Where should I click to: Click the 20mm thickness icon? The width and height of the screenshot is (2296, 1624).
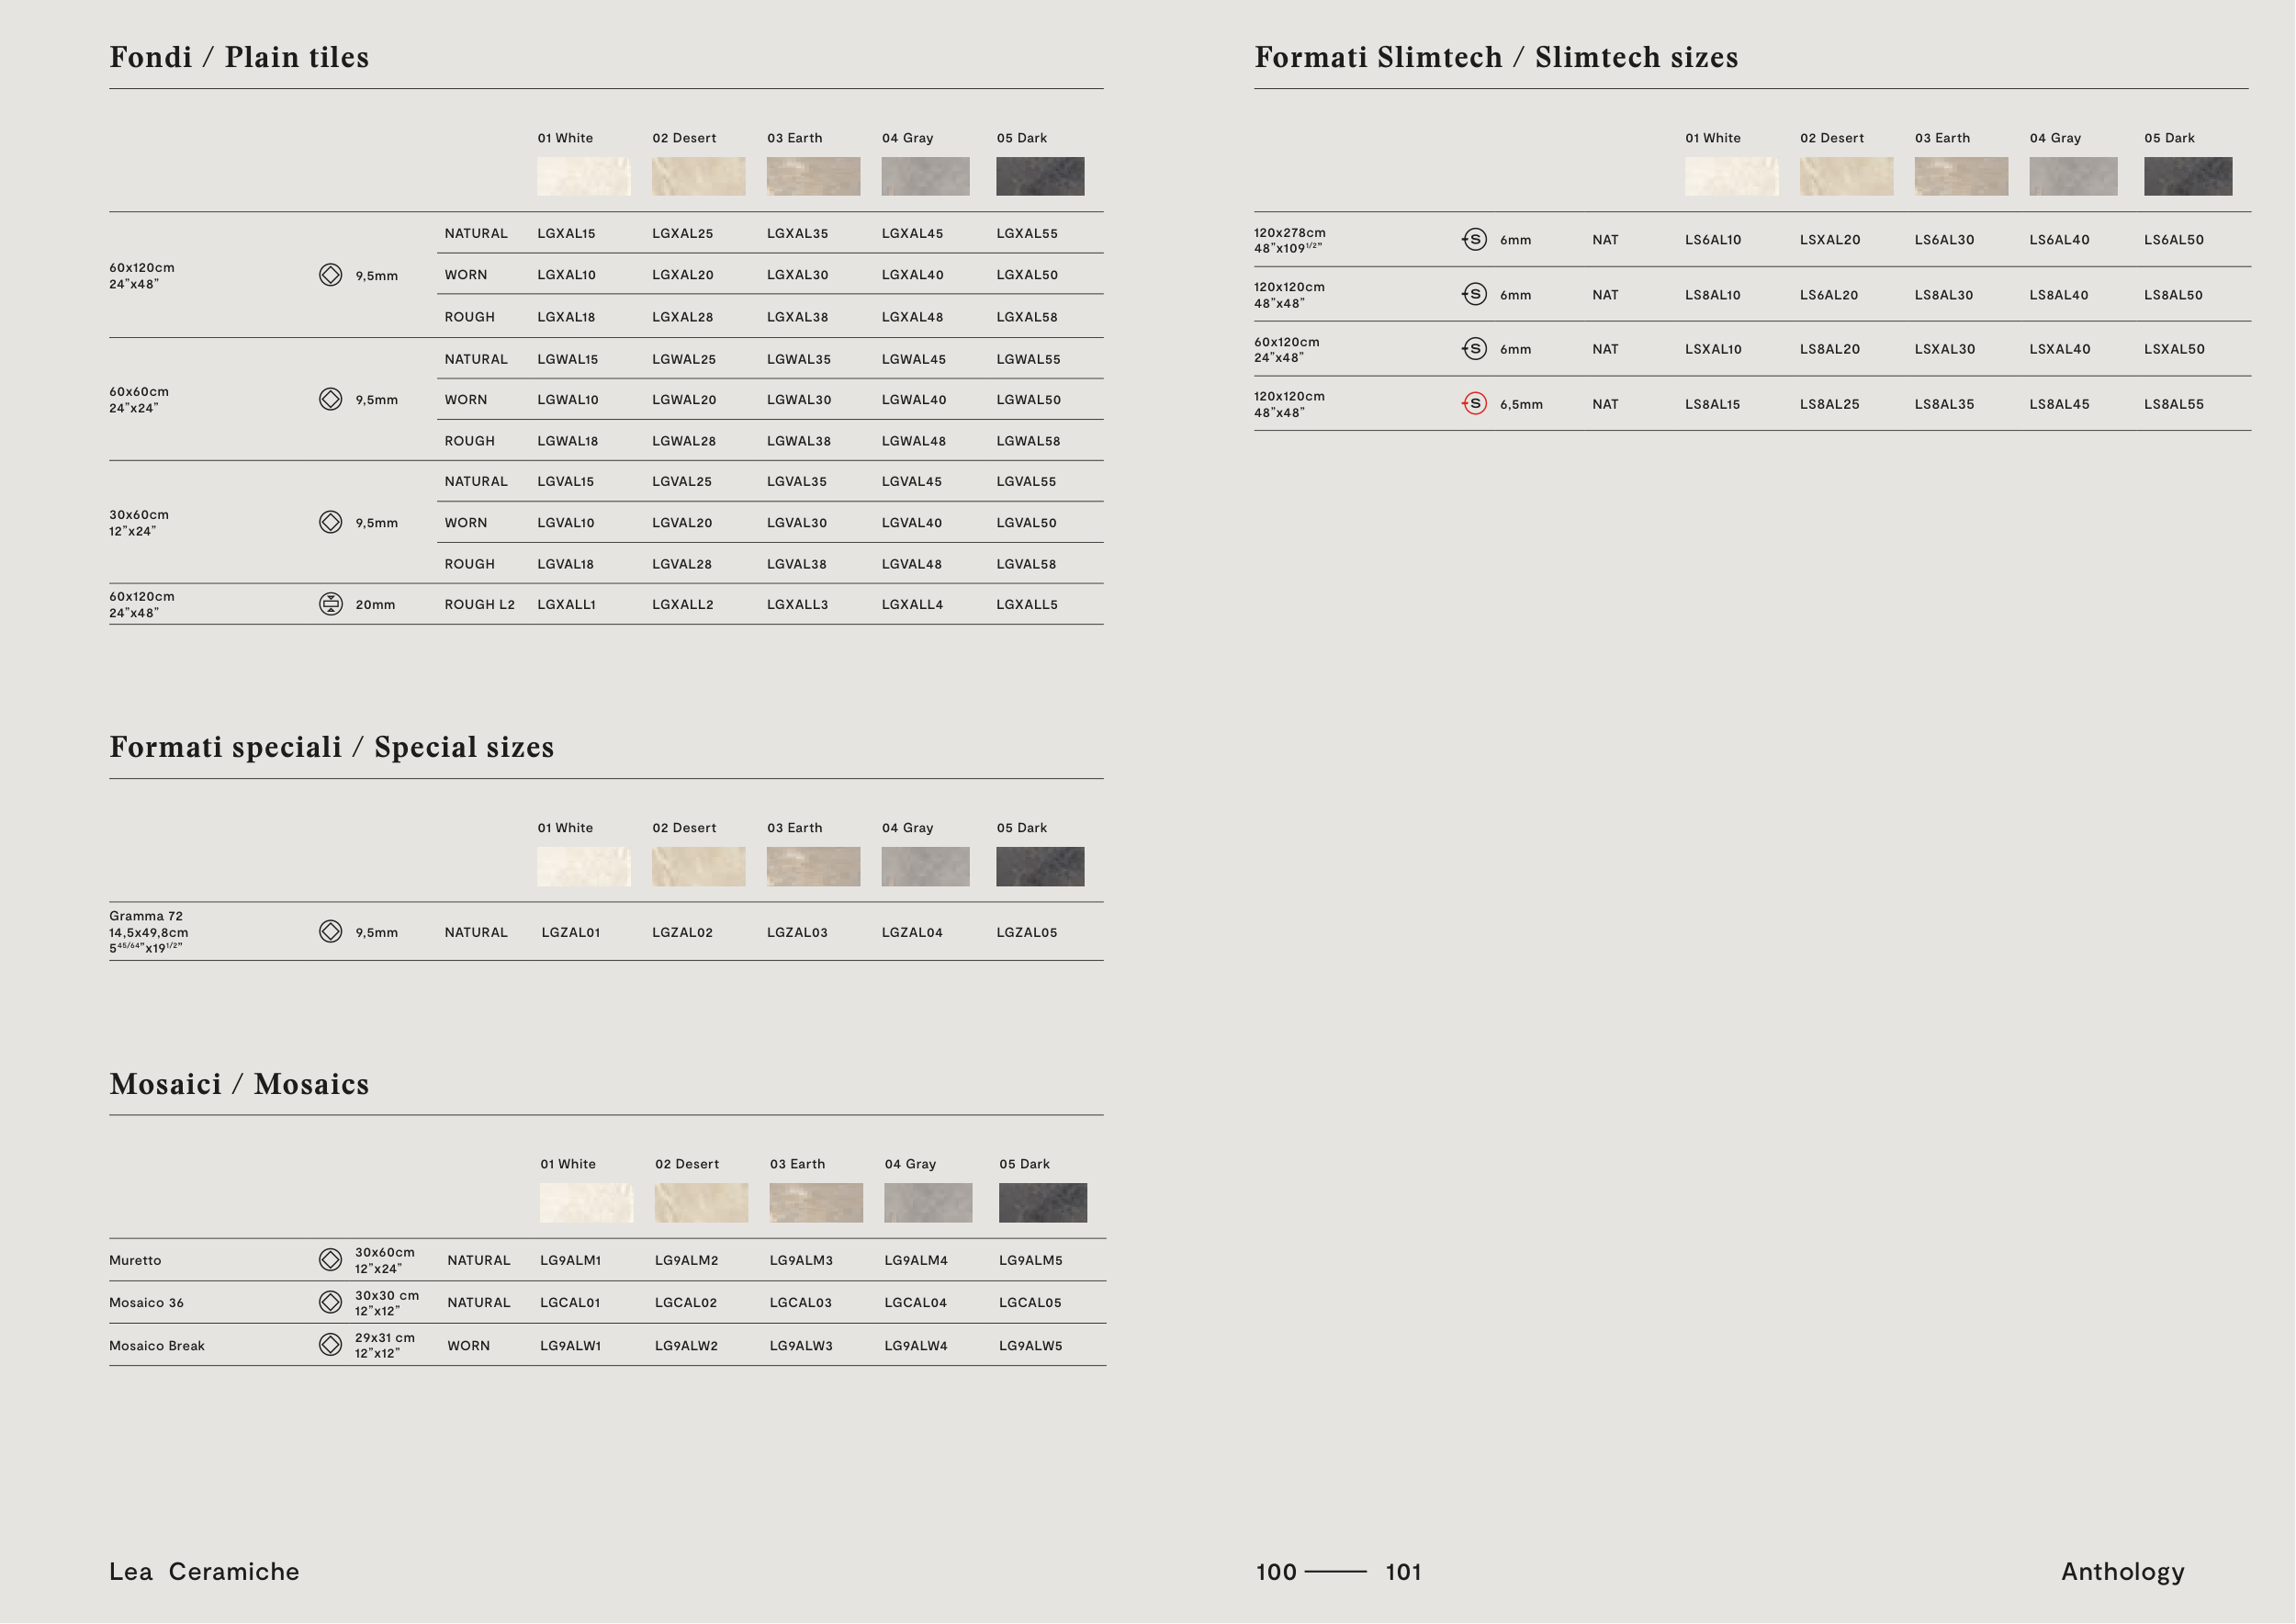[330, 604]
